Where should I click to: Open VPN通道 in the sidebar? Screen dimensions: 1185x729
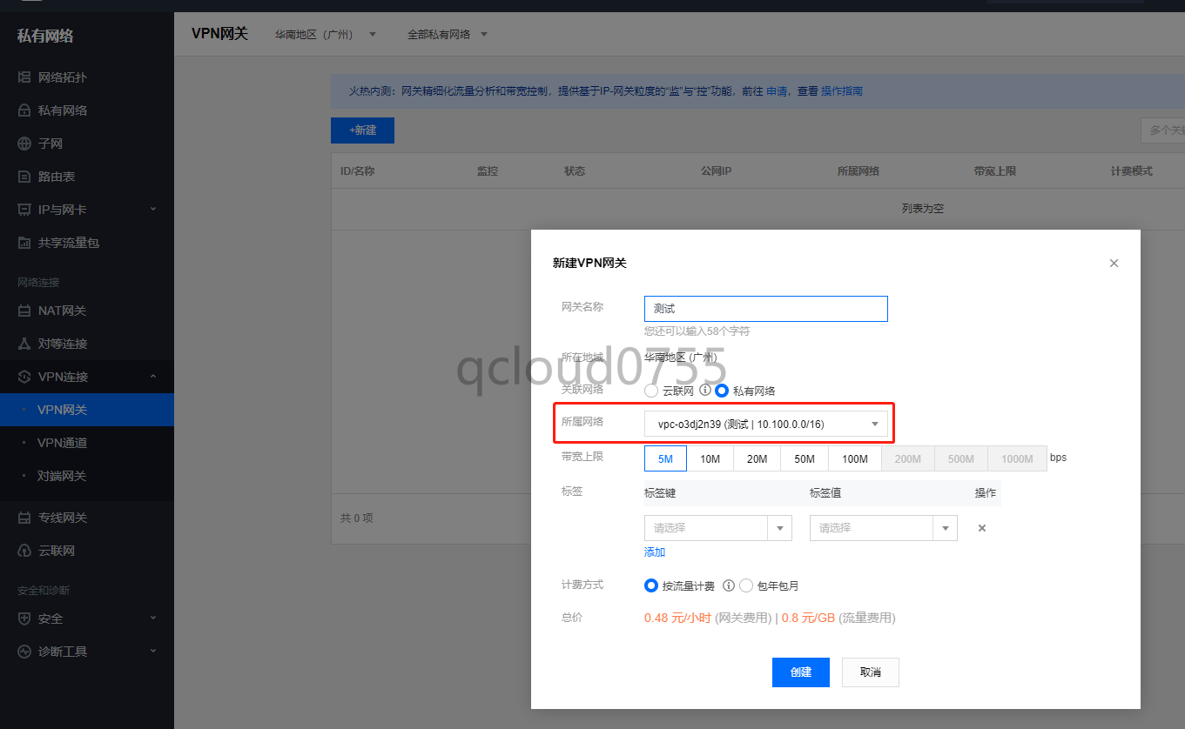pyautogui.click(x=62, y=443)
